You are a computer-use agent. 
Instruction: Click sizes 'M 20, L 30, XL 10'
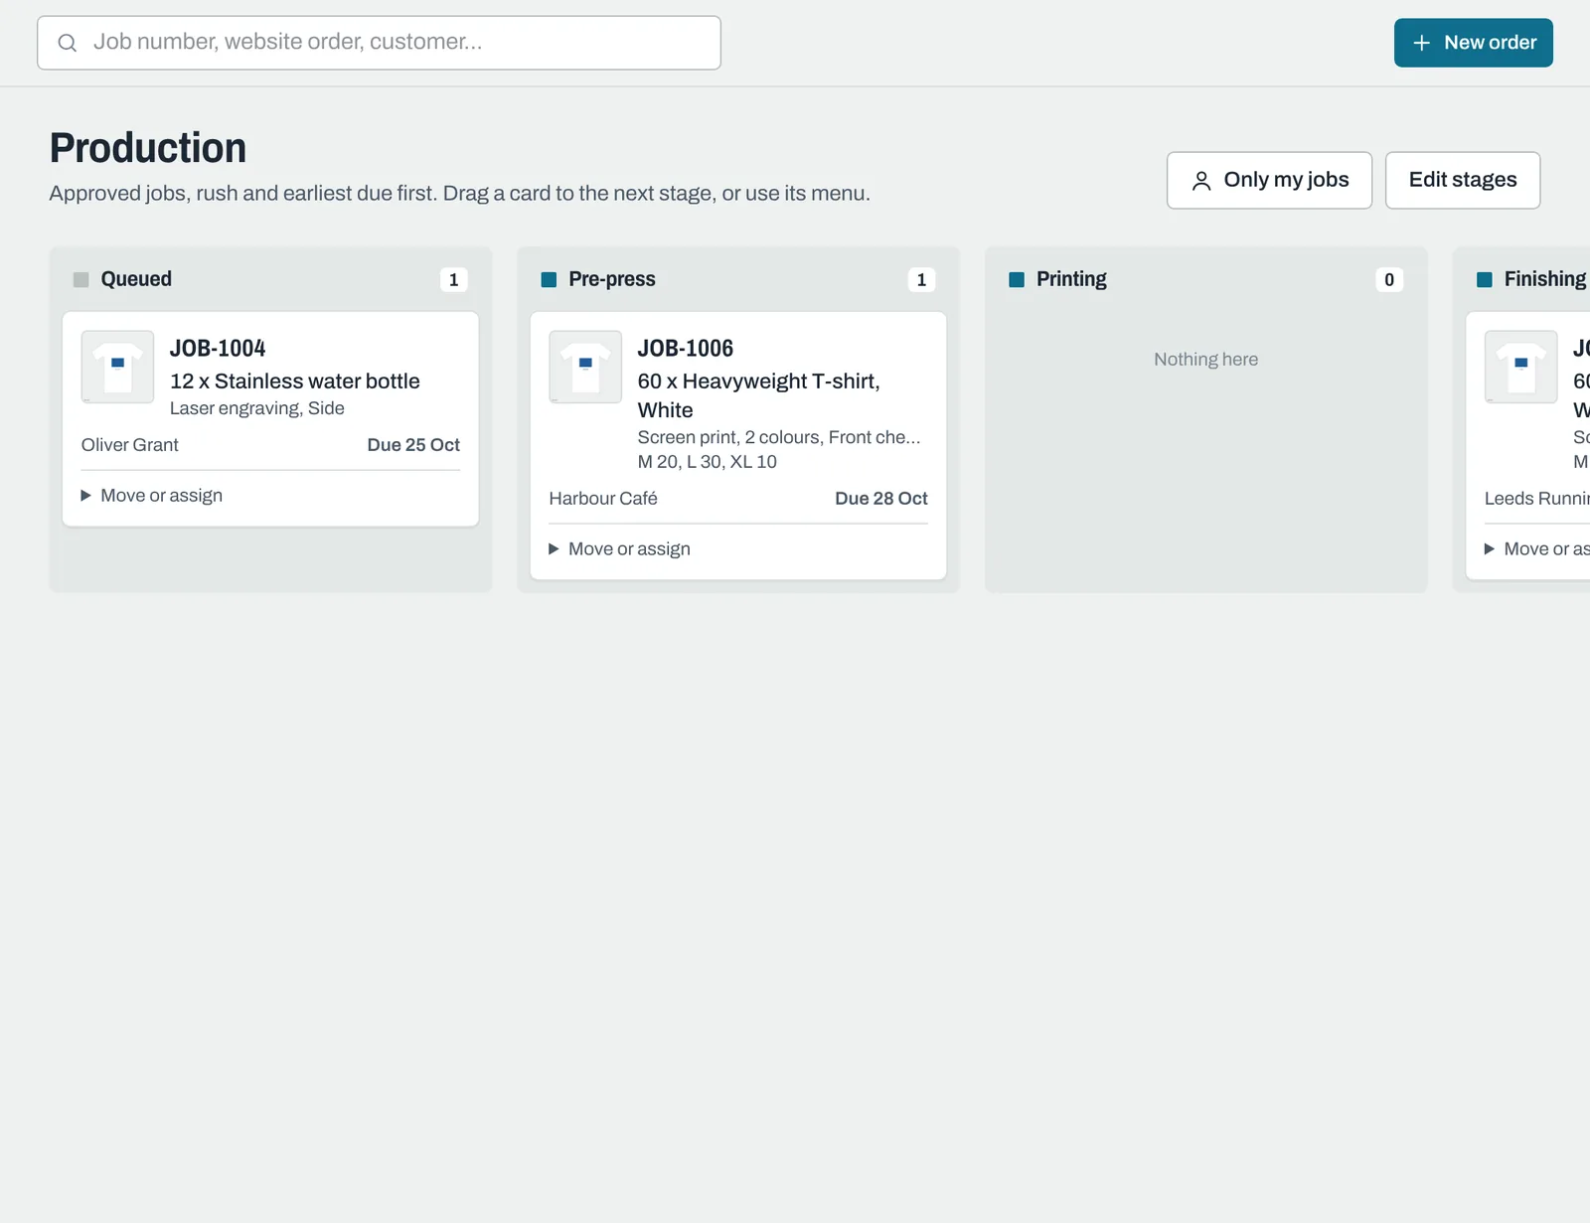[708, 462]
